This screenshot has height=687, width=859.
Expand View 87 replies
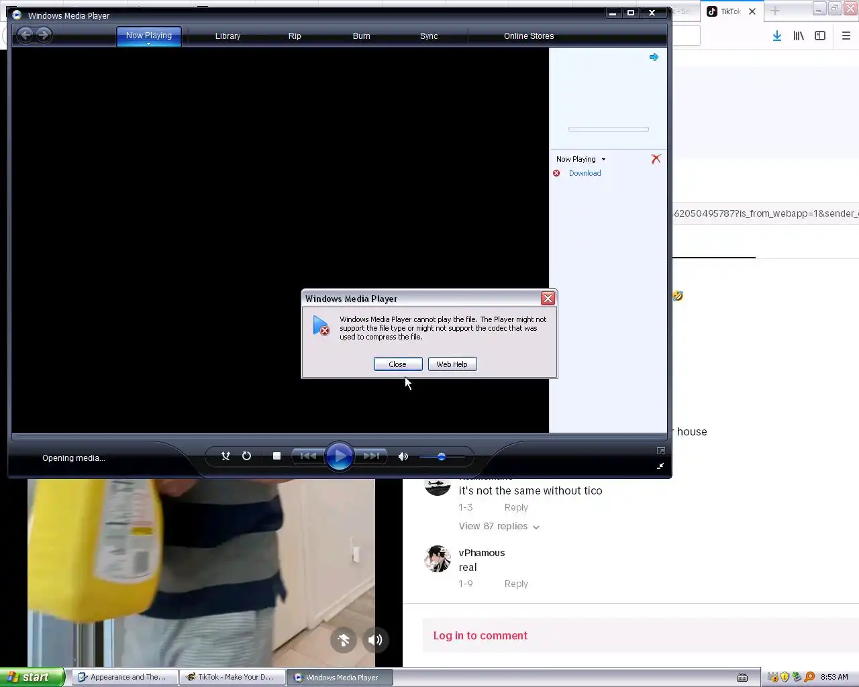[x=499, y=527]
